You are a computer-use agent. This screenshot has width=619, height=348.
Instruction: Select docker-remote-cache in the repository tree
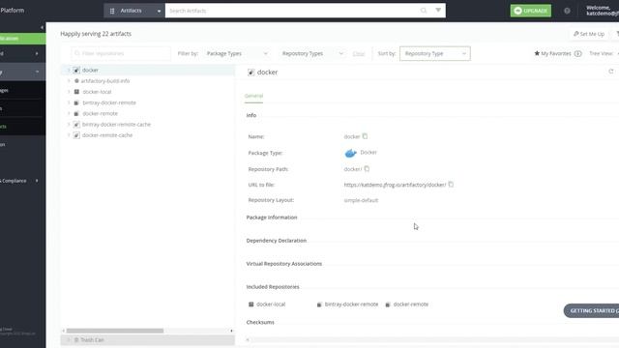(107, 135)
